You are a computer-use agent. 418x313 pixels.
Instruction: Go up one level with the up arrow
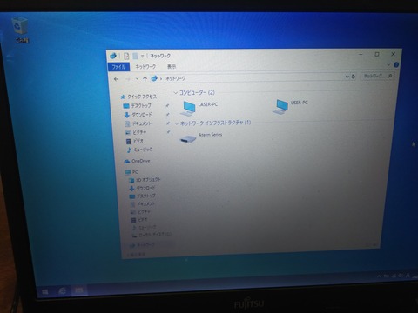coord(145,78)
